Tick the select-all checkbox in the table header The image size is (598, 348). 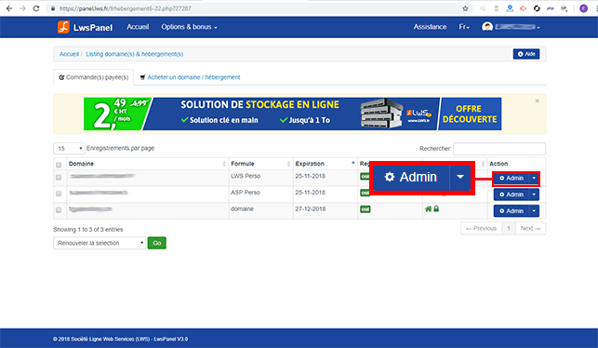coord(59,165)
